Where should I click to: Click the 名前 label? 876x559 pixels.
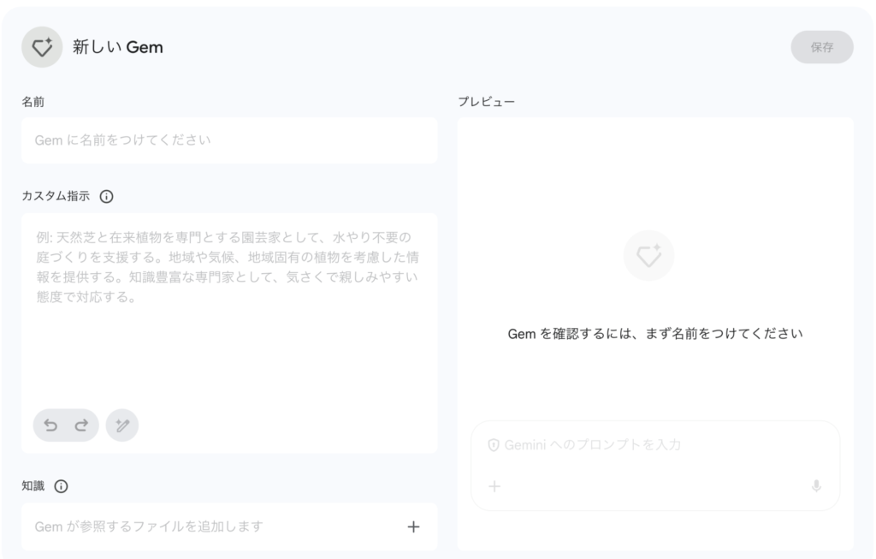[33, 102]
